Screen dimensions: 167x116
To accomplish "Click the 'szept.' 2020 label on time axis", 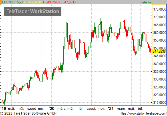I will point(91,109).
